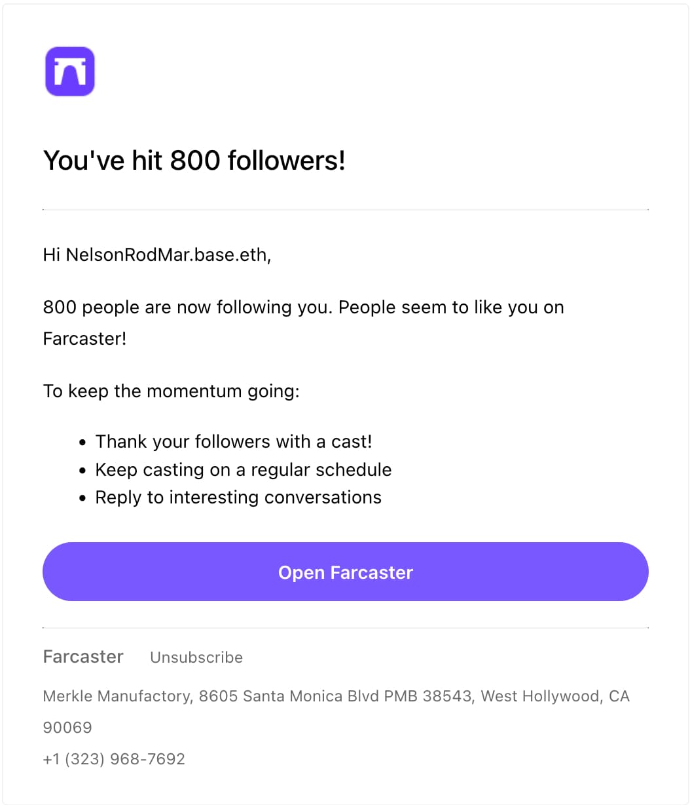
Task: Click the bullet dot before "Reply to interesting"
Action: pos(82,499)
